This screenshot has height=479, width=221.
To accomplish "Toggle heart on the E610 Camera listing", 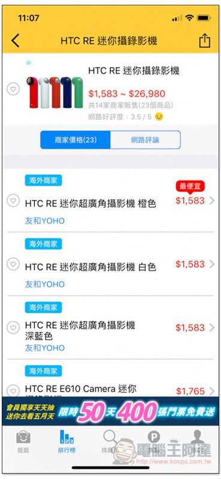I will pyautogui.click(x=13, y=391).
